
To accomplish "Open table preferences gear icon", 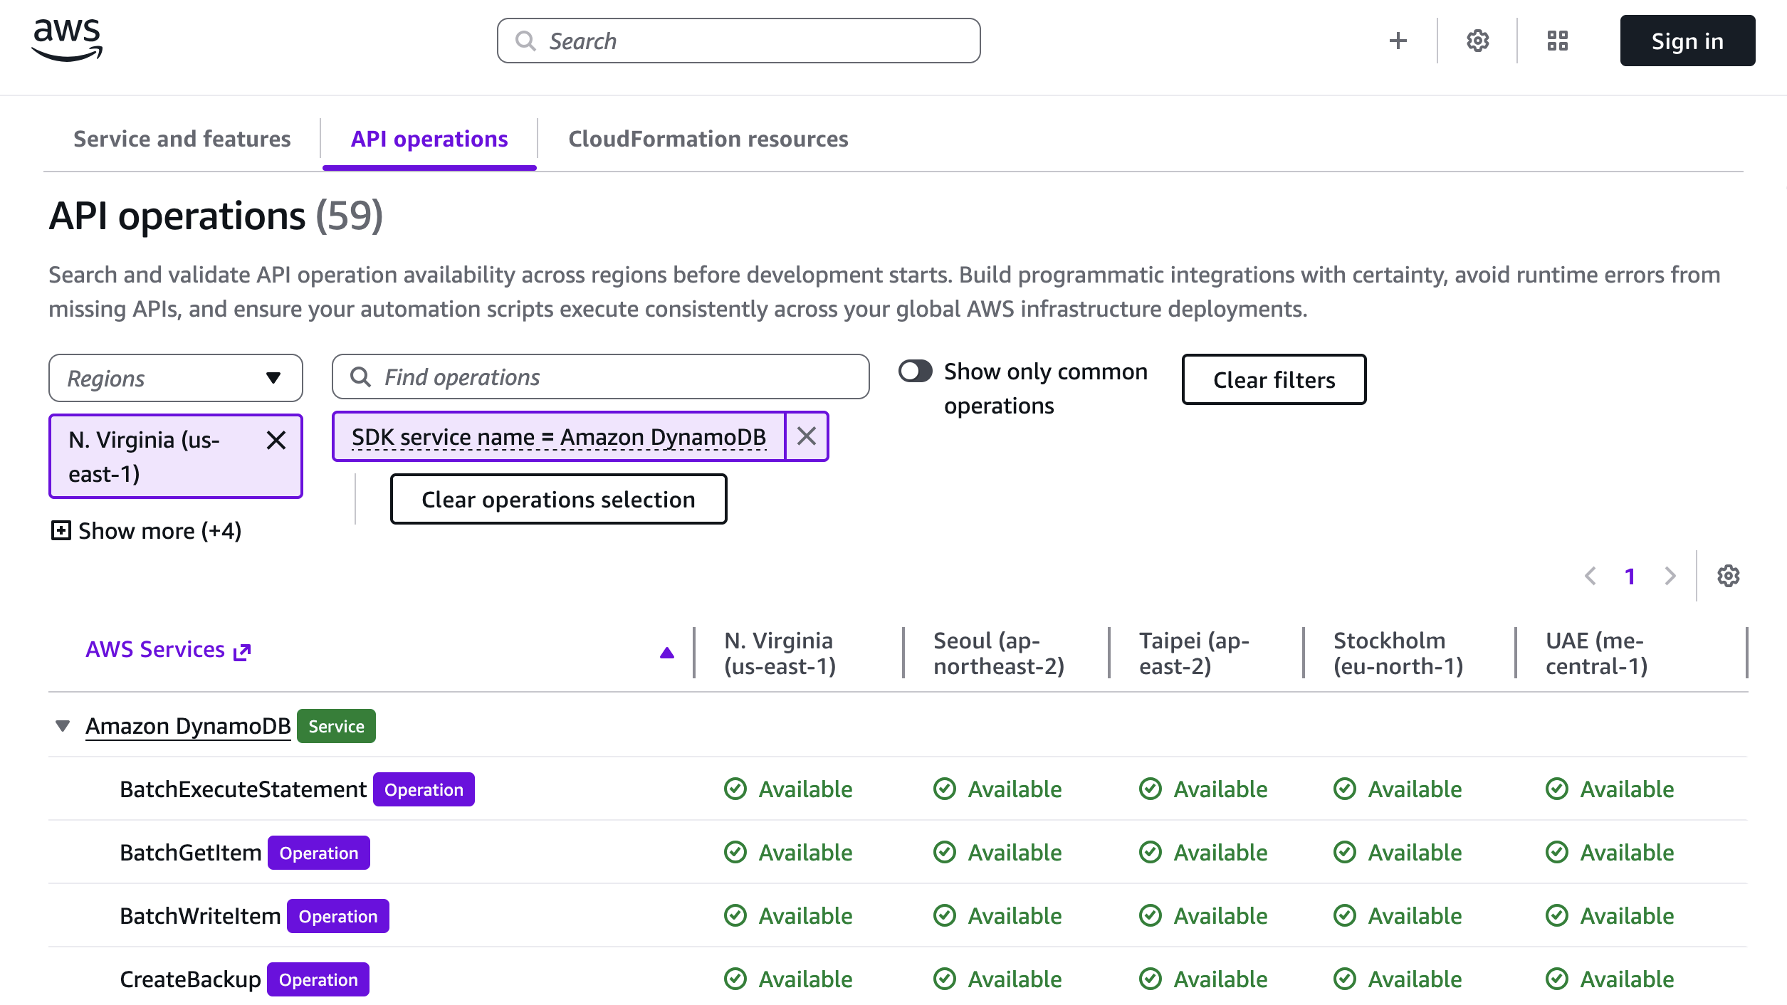I will [x=1728, y=576].
